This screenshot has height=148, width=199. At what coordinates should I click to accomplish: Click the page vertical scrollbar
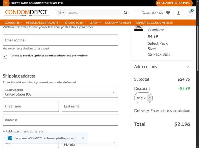(x=197, y=49)
